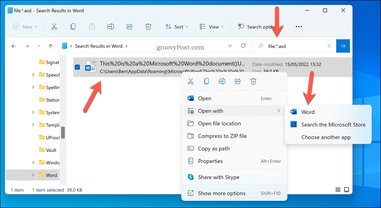Click the sidebar vertical scrollbar thumb
Viewport: 381px width, 208px height.
click(x=63, y=133)
